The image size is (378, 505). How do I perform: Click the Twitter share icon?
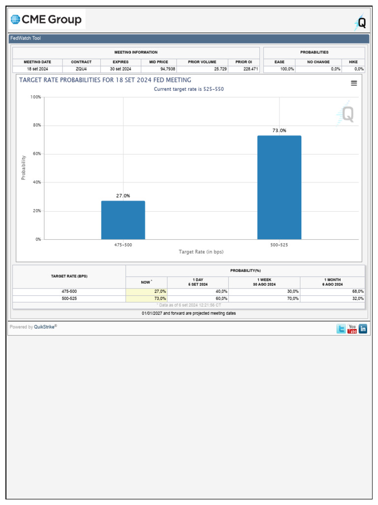tap(341, 329)
